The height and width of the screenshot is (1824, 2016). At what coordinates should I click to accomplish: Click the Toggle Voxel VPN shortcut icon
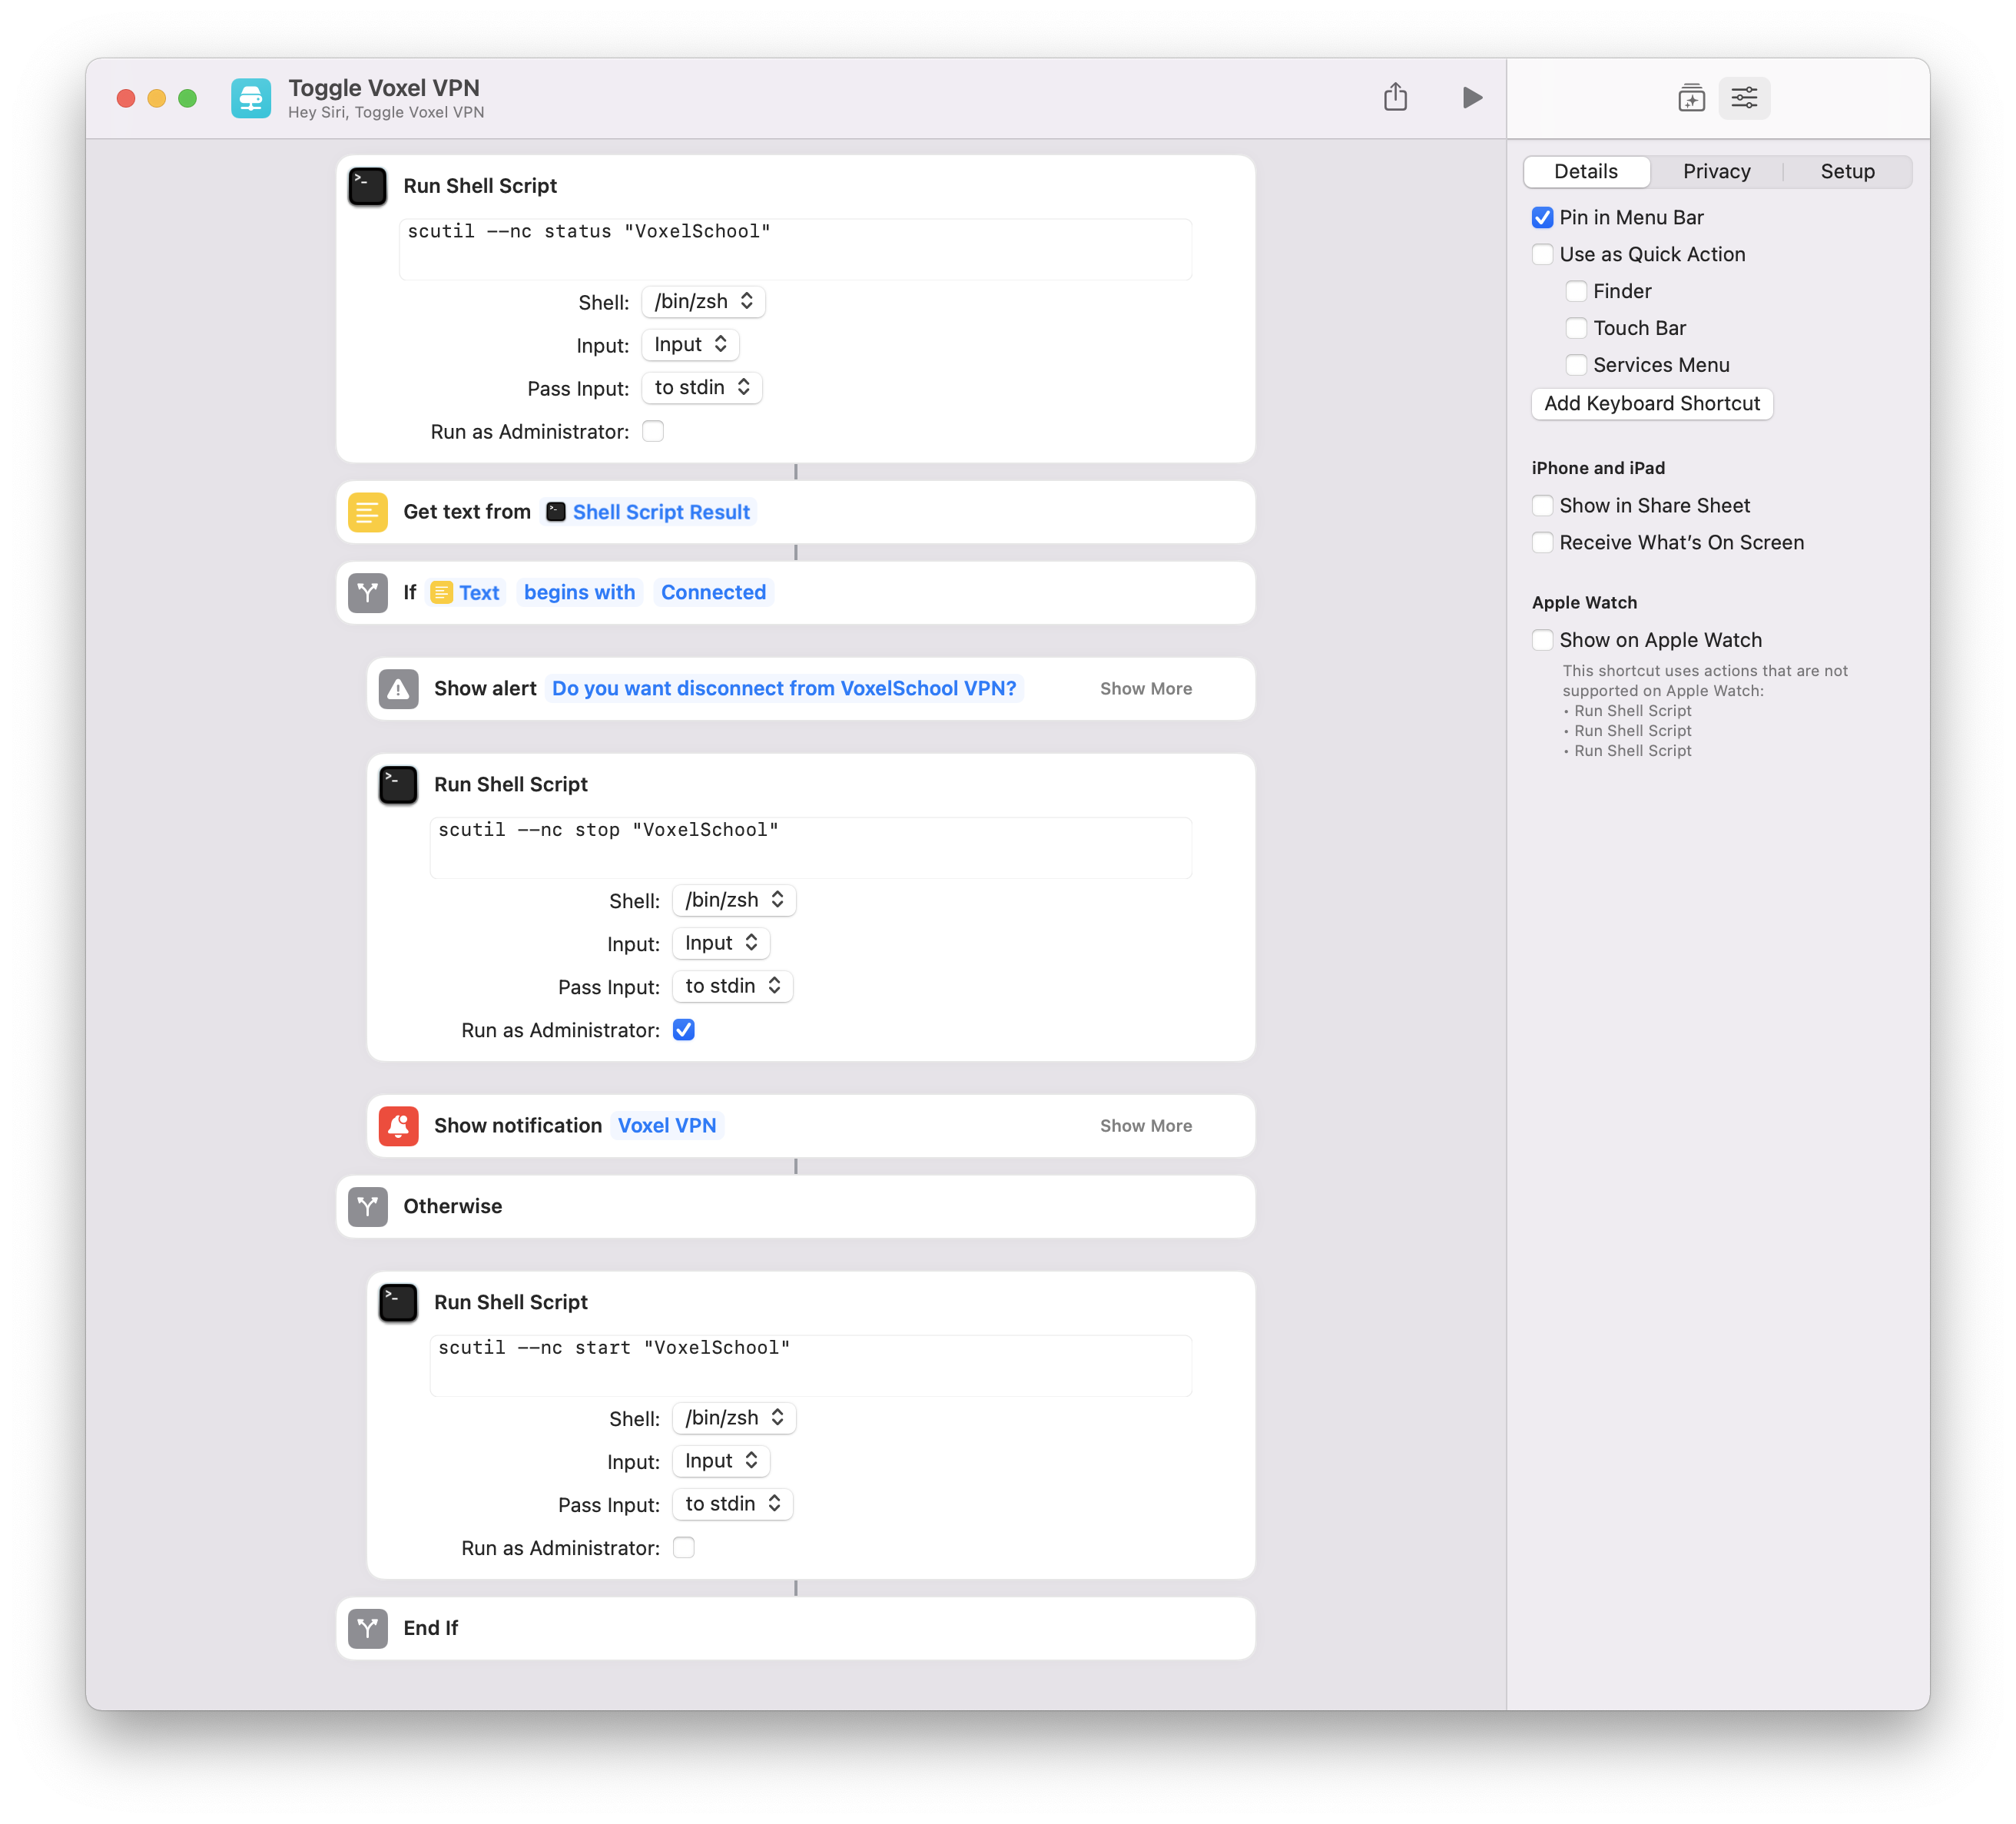click(x=251, y=98)
